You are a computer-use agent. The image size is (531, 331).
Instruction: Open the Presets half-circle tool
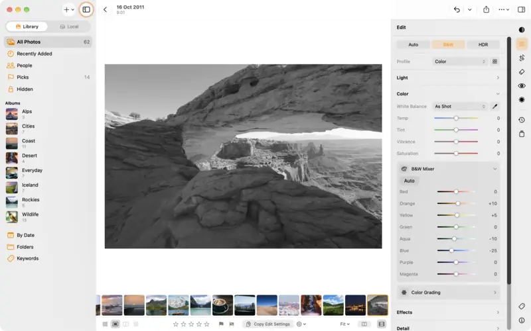coord(522,30)
